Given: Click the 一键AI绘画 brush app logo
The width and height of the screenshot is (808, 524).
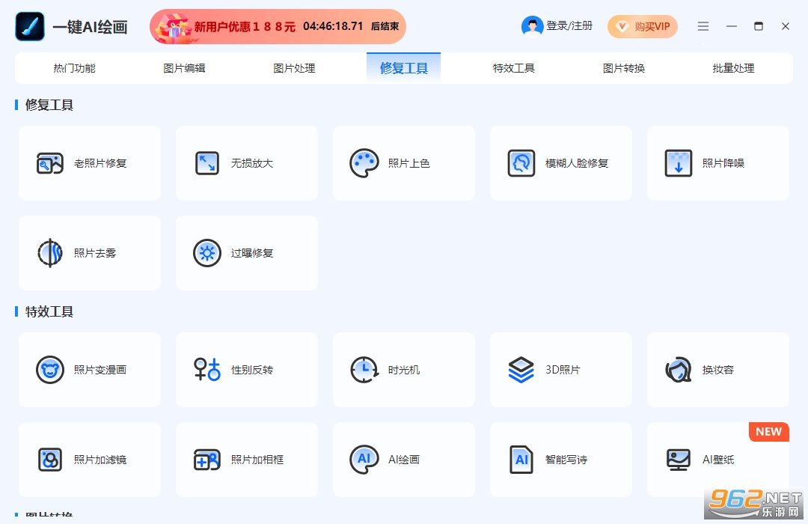Looking at the screenshot, I should (30, 26).
